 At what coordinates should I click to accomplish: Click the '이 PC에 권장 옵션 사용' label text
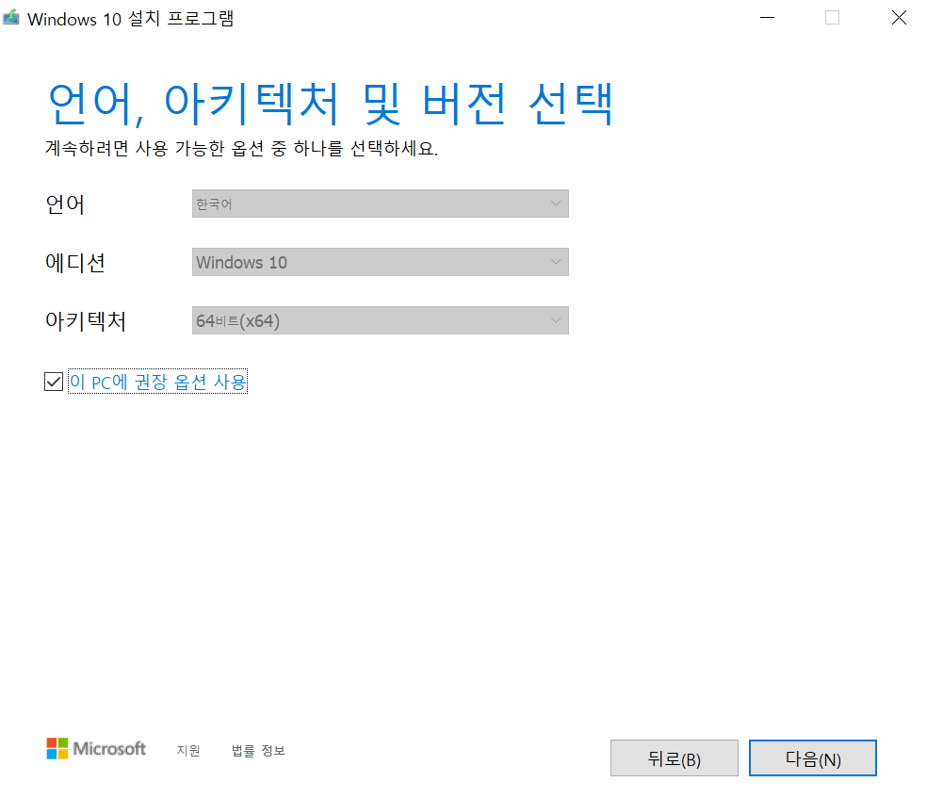pos(158,382)
